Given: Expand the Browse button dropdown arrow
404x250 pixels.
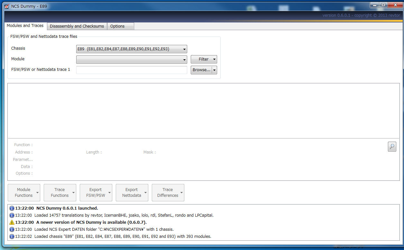Looking at the screenshot, I should tap(215, 70).
